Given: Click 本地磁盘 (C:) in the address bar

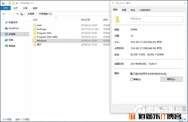Looking at the screenshot, I should coord(45,14).
